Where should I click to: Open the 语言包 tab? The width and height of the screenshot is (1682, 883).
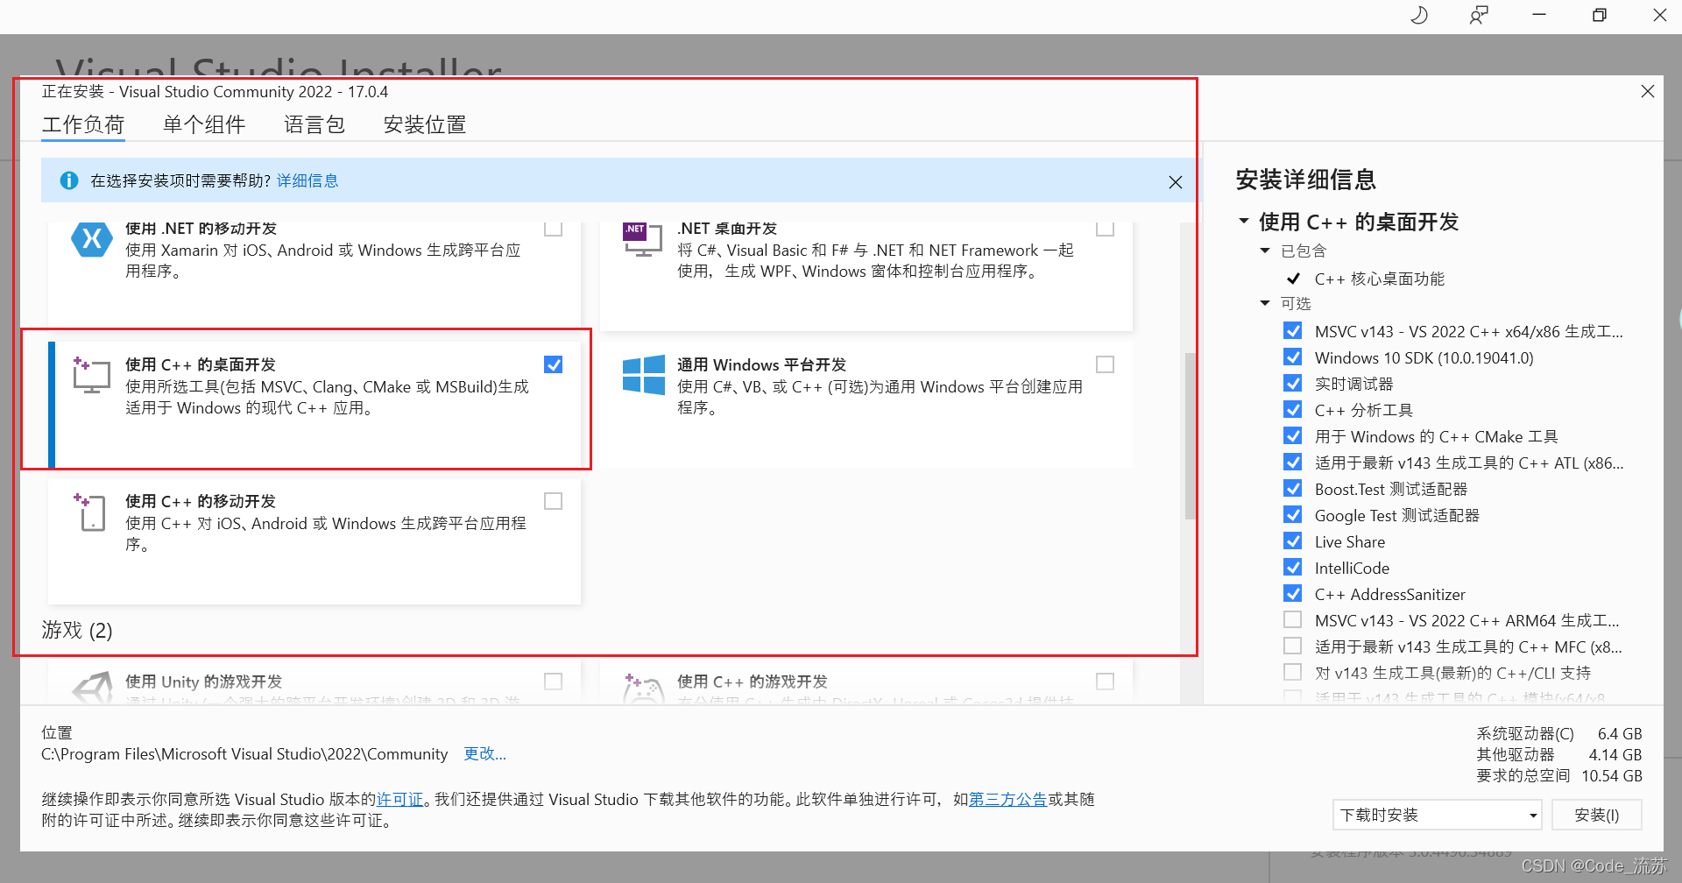click(x=314, y=124)
